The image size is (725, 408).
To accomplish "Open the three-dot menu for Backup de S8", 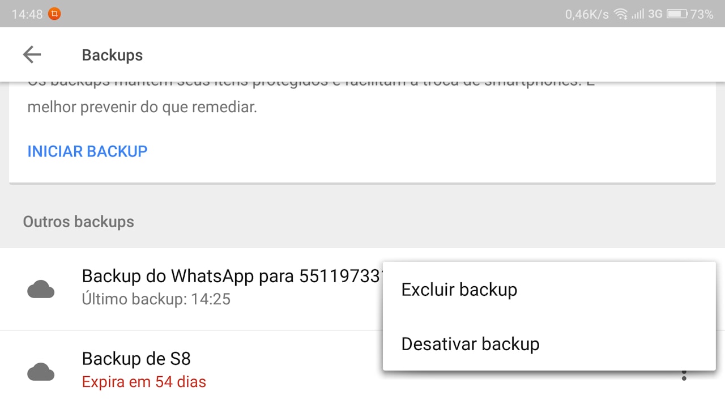I will (684, 375).
